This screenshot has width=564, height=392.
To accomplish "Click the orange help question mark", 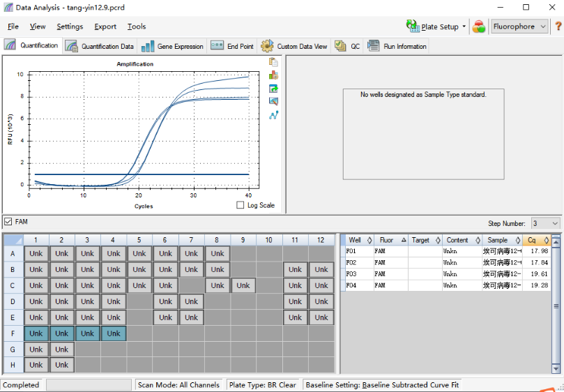I will pos(558,27).
